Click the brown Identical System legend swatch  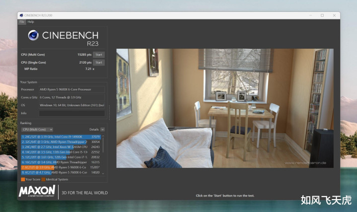point(43,179)
